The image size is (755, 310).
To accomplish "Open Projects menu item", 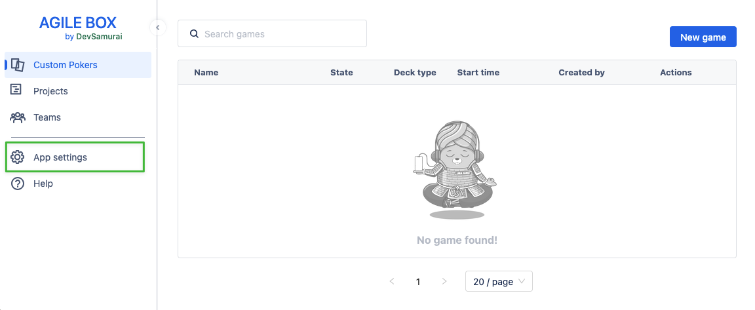I will 50,91.
